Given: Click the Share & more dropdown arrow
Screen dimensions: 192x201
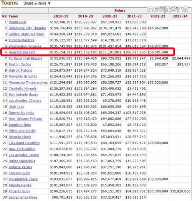Looking at the screenshot, I should point(49,3).
